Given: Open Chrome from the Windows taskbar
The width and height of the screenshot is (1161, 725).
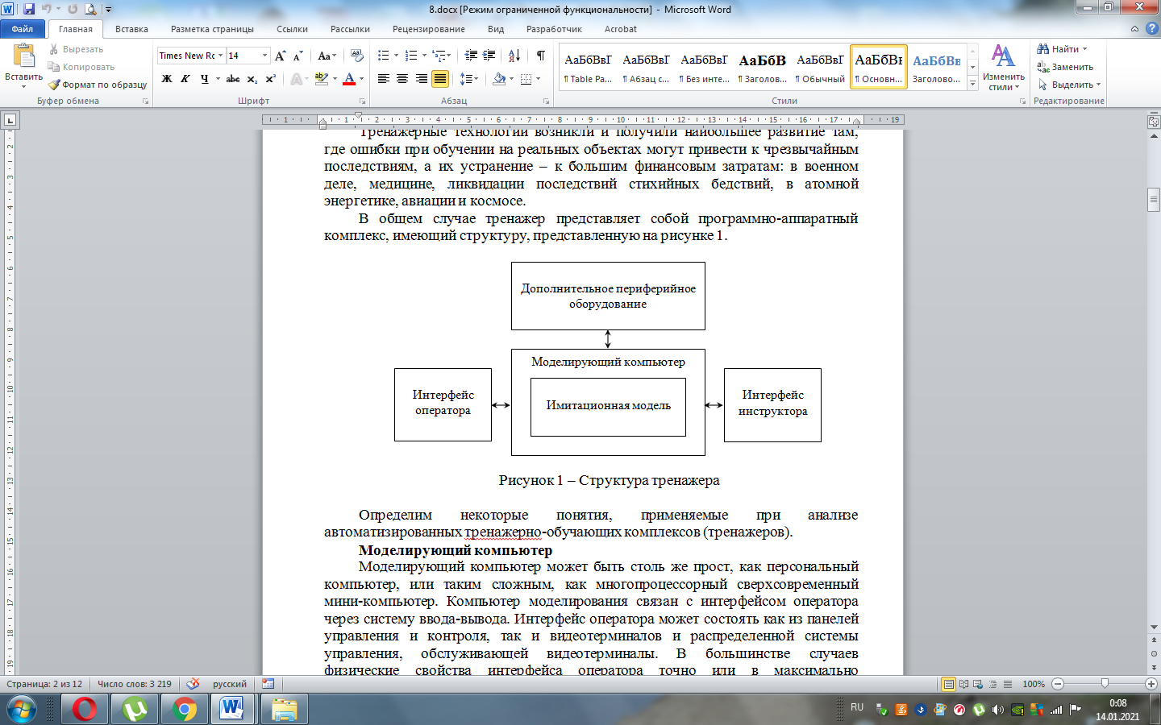Looking at the screenshot, I should [185, 710].
